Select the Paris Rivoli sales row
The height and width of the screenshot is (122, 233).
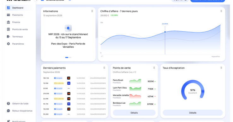[x=134, y=81]
